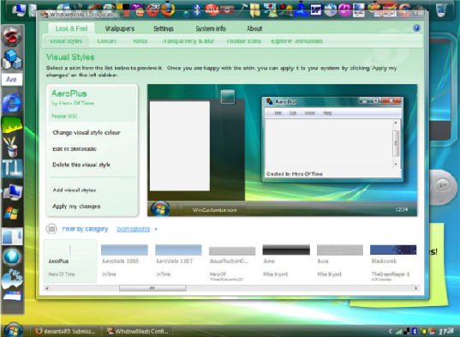Open Firefox from the top dock

(167, 9)
